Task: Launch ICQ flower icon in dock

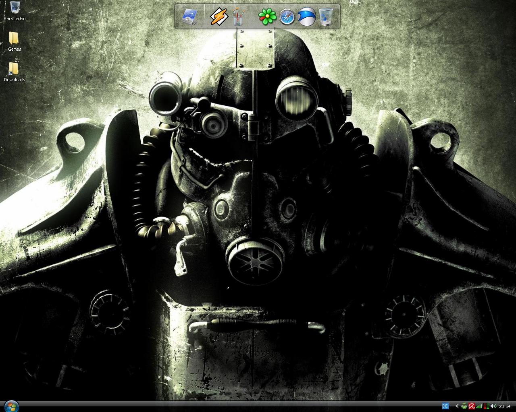Action: pos(267,17)
